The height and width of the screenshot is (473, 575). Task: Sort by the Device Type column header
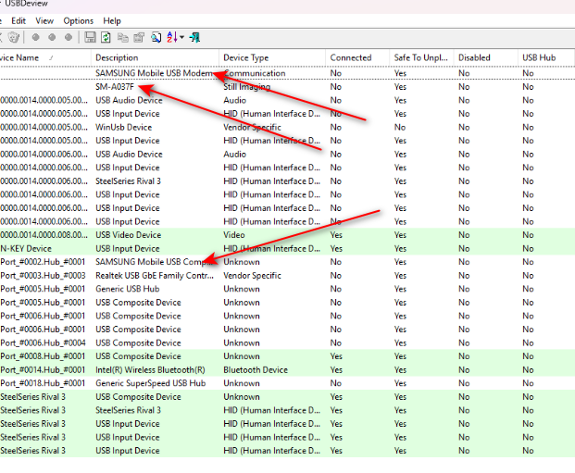[x=272, y=57]
